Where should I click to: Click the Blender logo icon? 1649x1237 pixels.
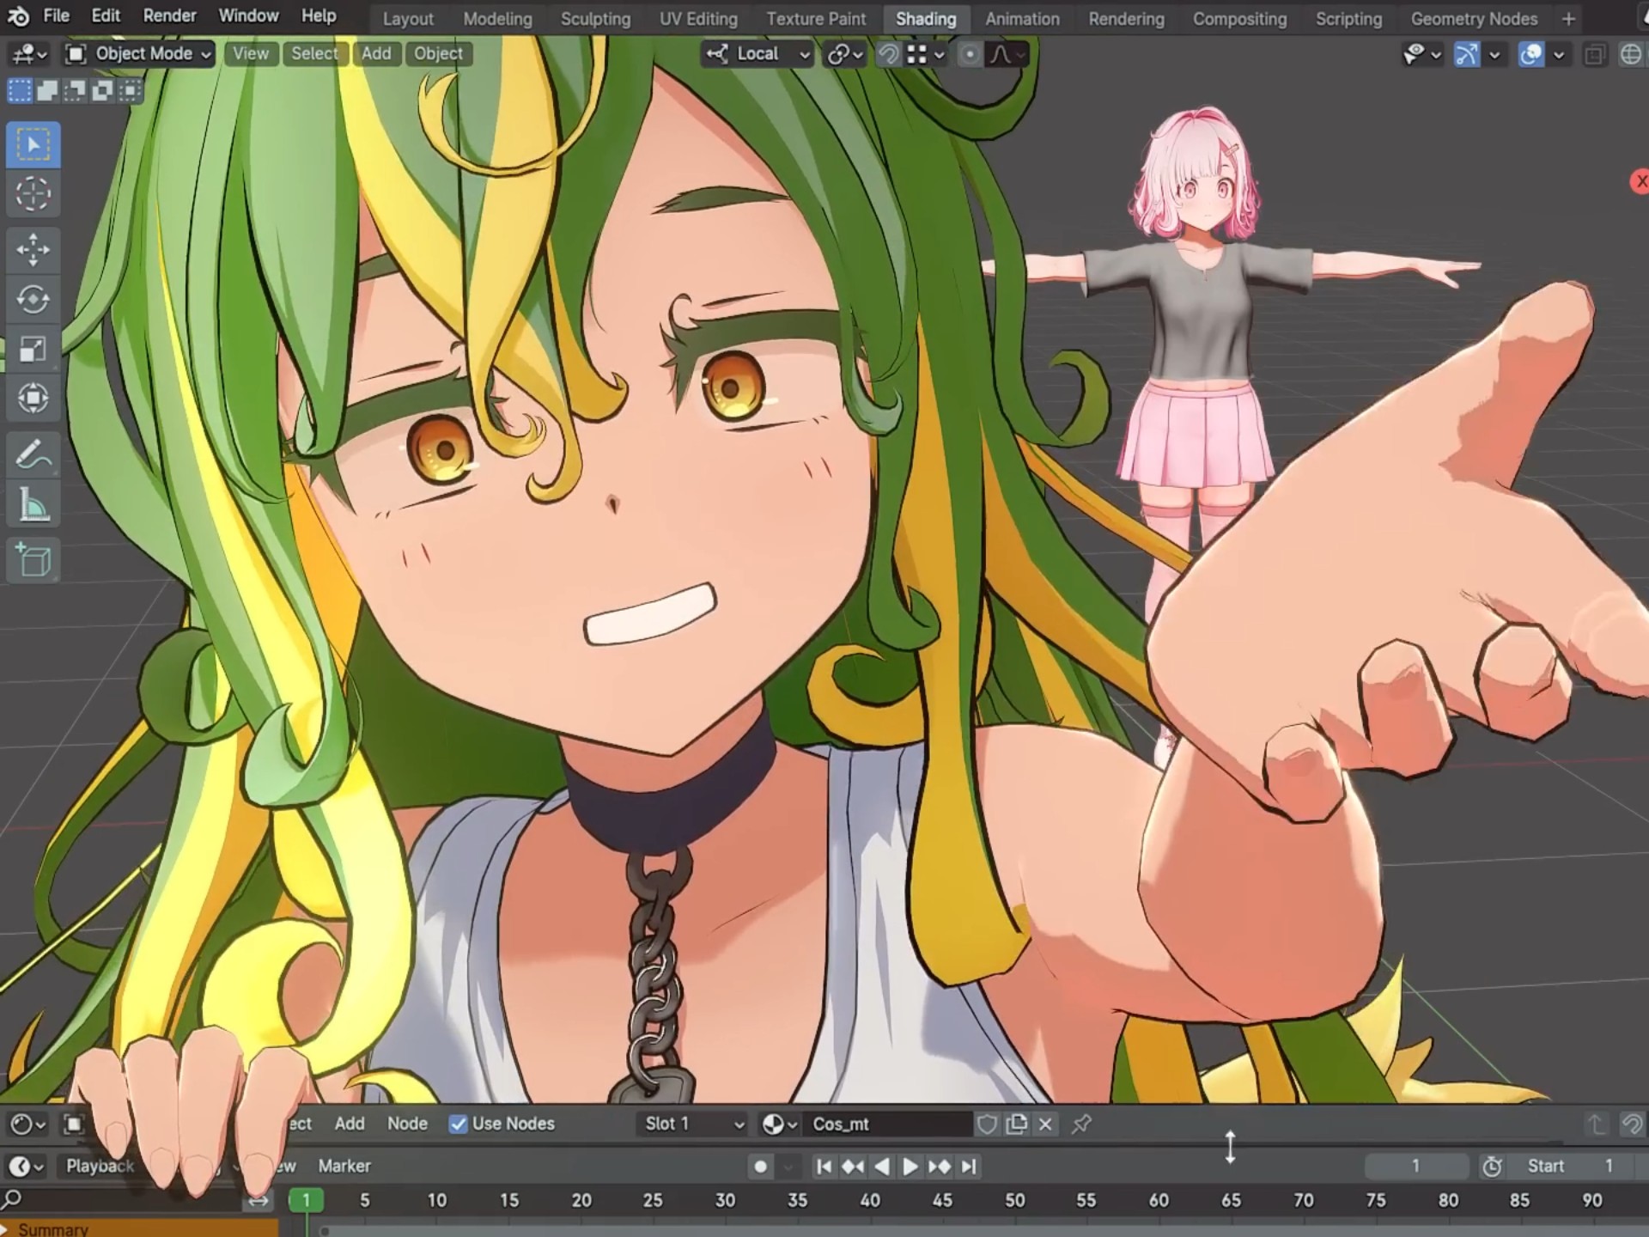[x=19, y=16]
